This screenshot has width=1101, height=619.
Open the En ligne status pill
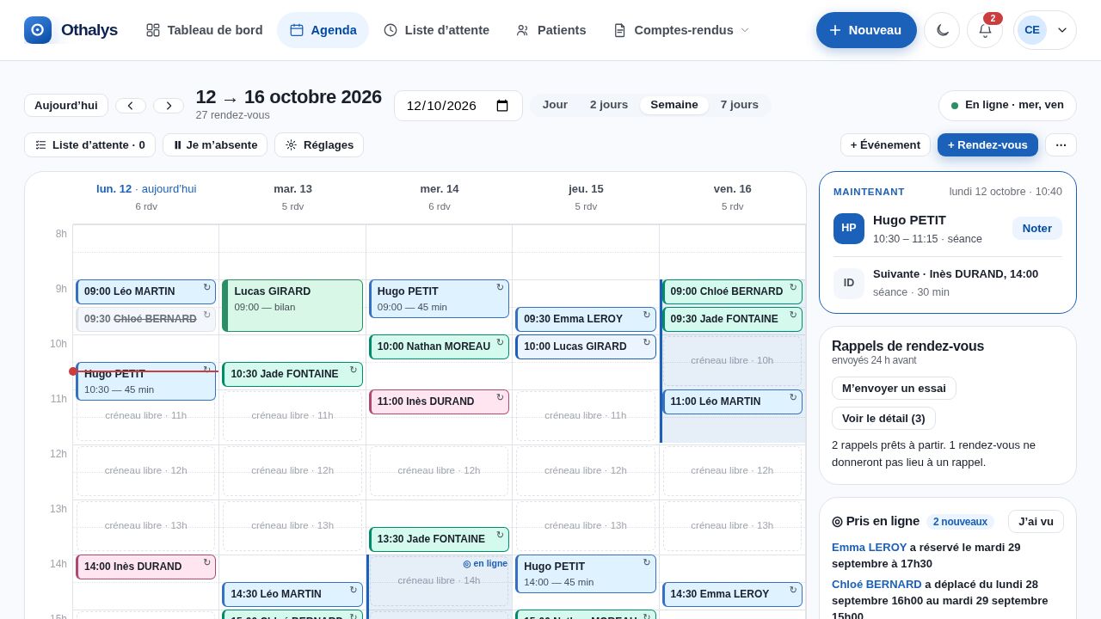pos(1007,105)
